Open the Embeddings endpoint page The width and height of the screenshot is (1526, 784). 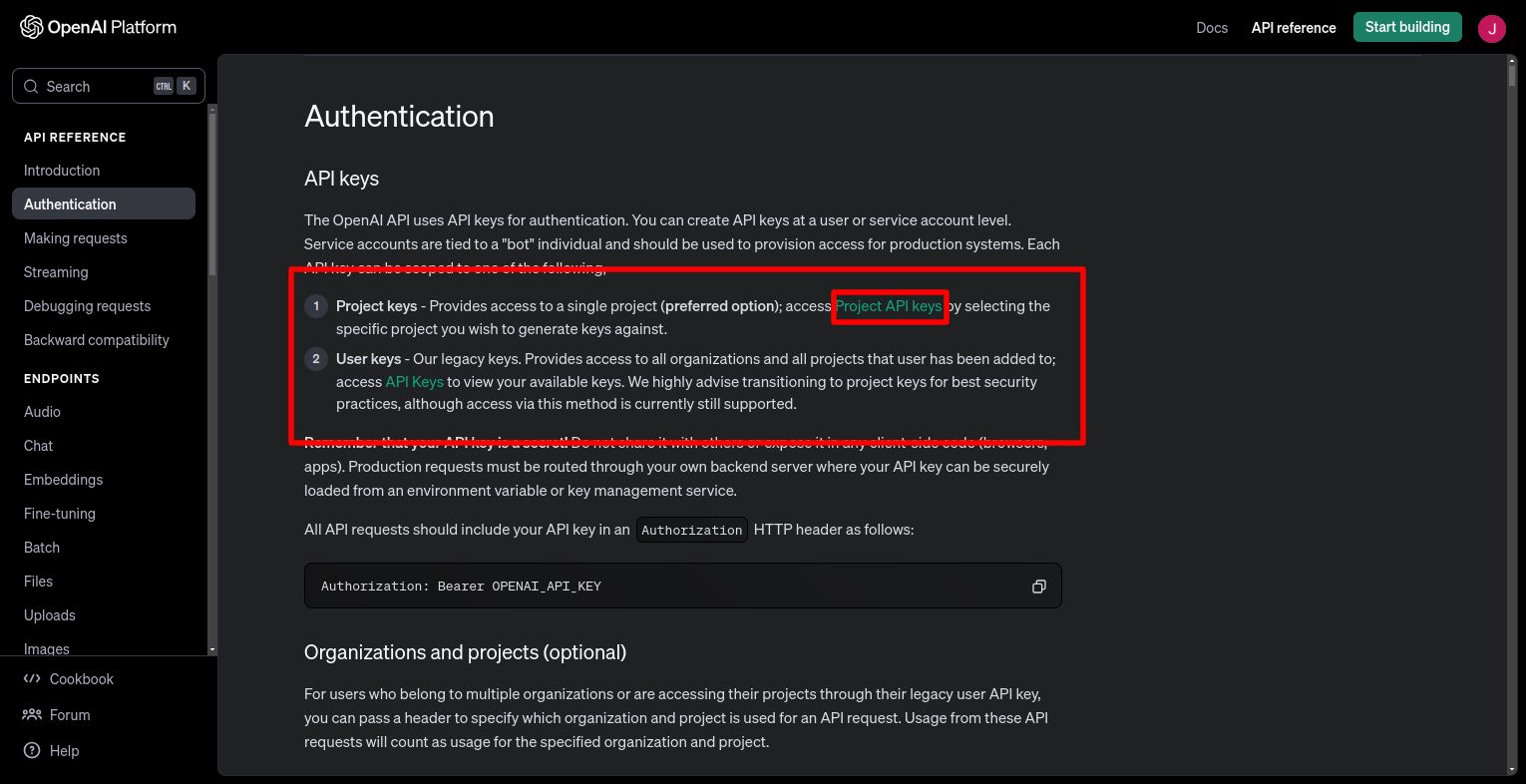point(64,480)
